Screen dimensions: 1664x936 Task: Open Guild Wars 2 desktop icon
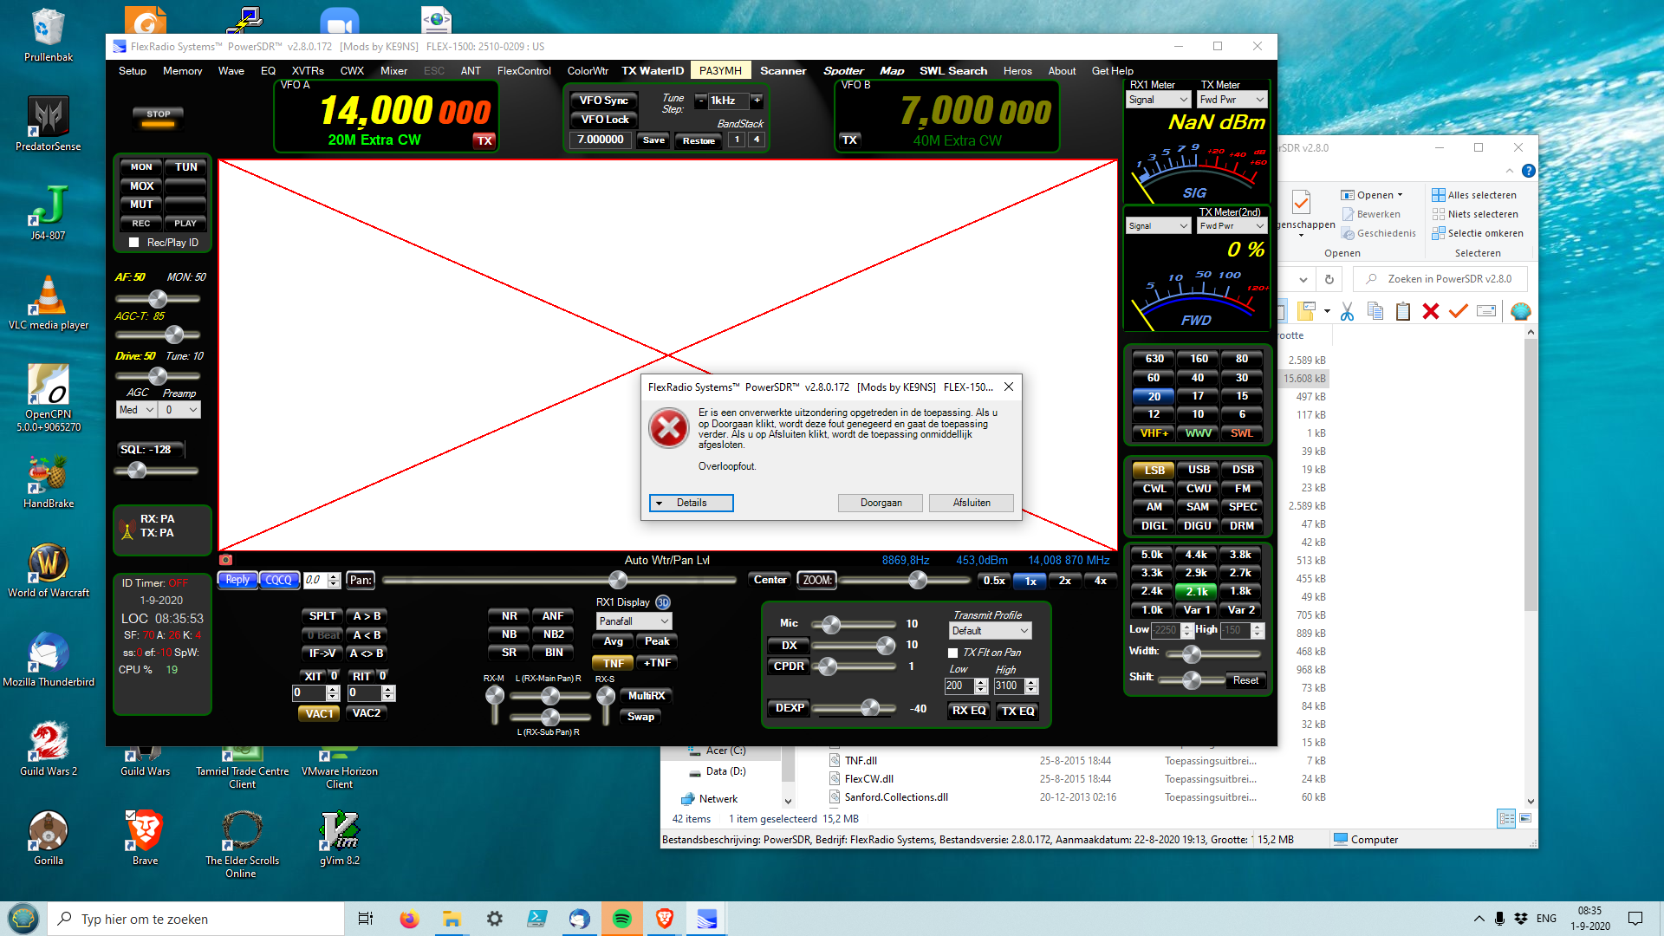(x=49, y=749)
